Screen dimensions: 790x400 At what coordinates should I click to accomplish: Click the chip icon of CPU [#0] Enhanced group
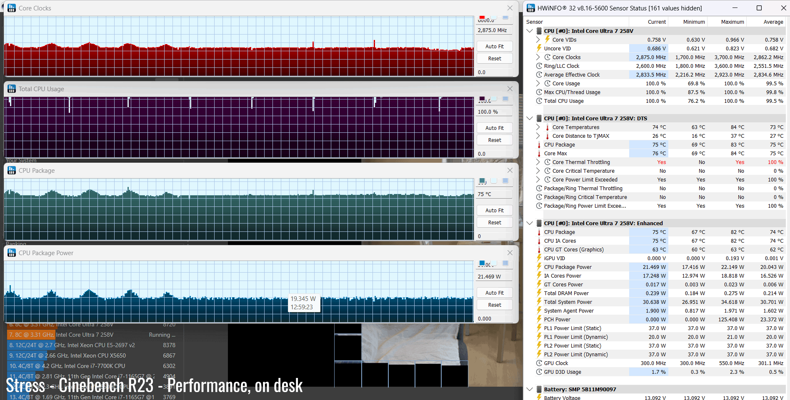(539, 223)
